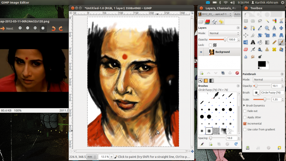The image size is (286, 161).
Task: Delete the layer with the red icon
Action: coord(237,73)
